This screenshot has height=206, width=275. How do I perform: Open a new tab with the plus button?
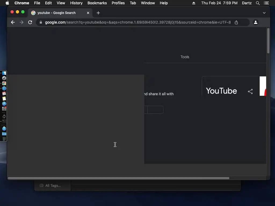(x=98, y=13)
